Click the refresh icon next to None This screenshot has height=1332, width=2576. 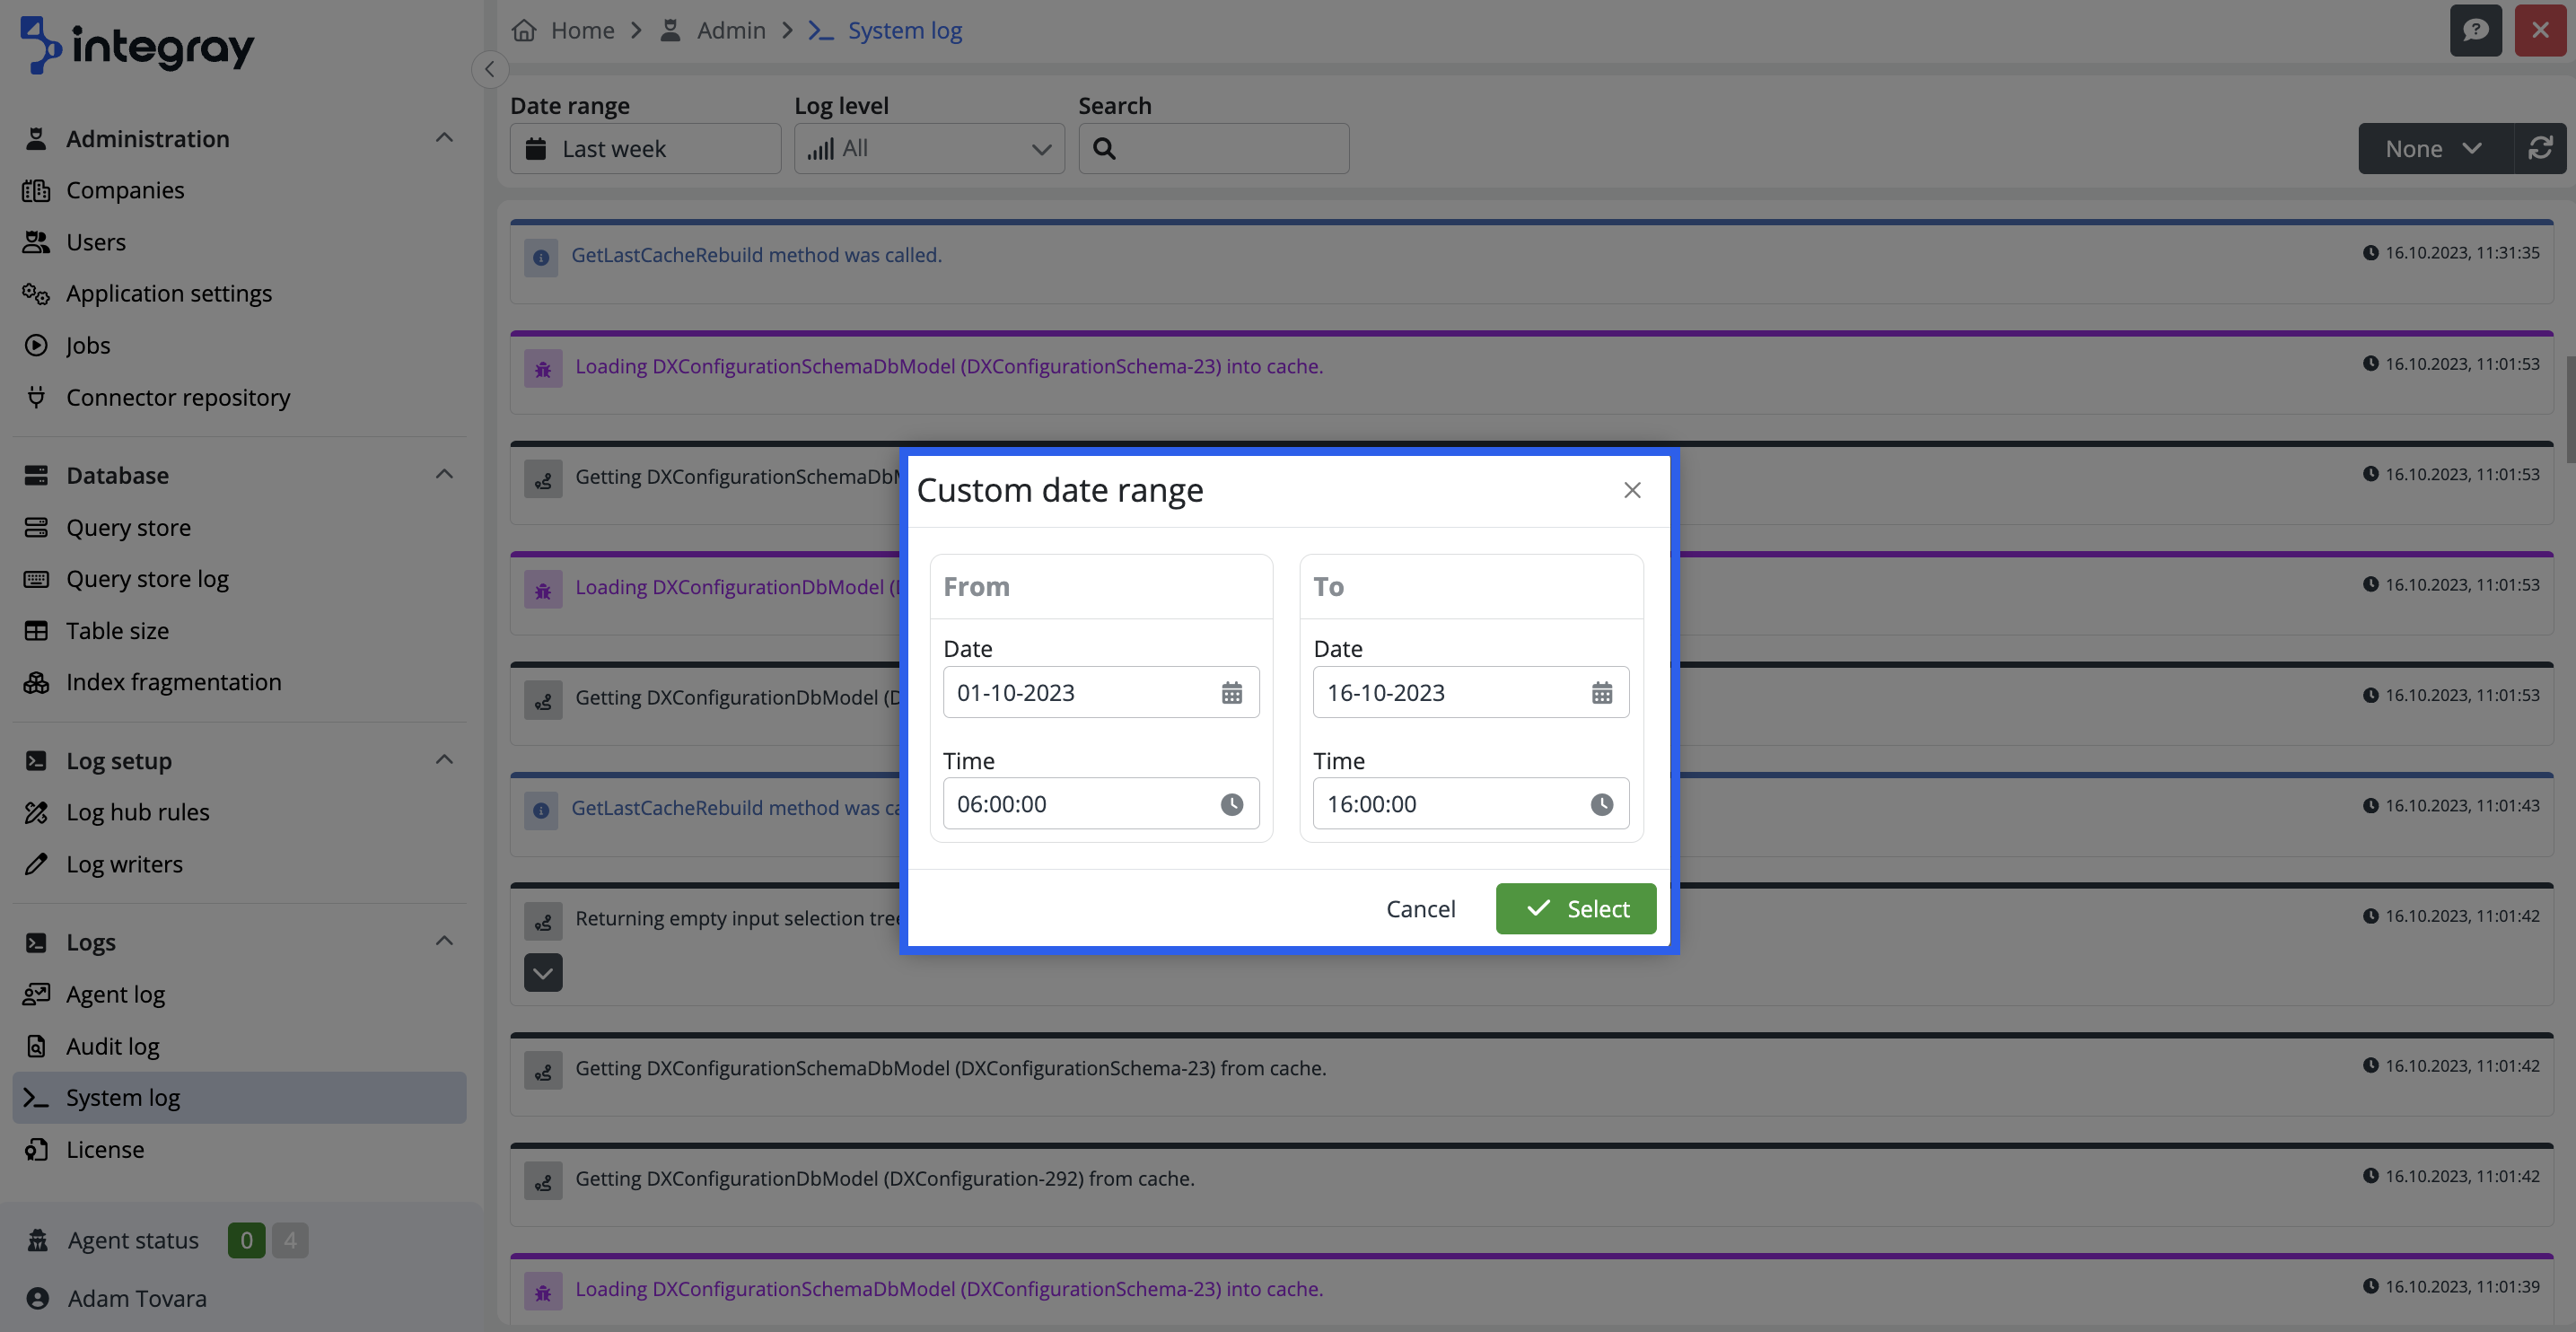pos(2540,148)
